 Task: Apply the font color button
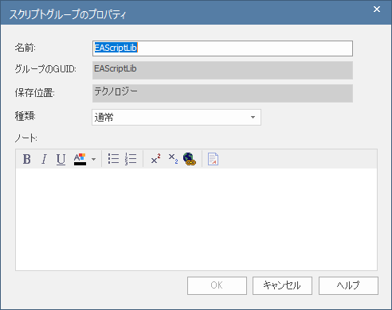[x=80, y=159]
